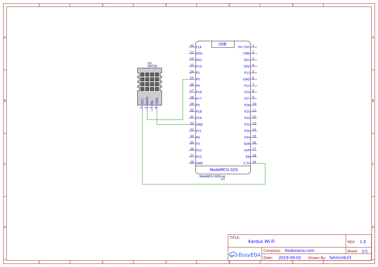Click the EN pin on pin 18
The height and width of the screenshot is (267, 378).
(248, 157)
